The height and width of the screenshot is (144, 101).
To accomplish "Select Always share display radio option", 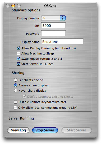I will coord(16,85).
